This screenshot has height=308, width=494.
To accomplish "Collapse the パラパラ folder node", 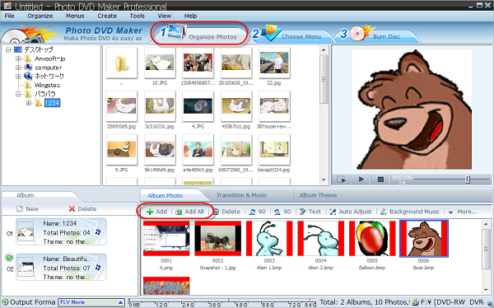I will point(18,94).
